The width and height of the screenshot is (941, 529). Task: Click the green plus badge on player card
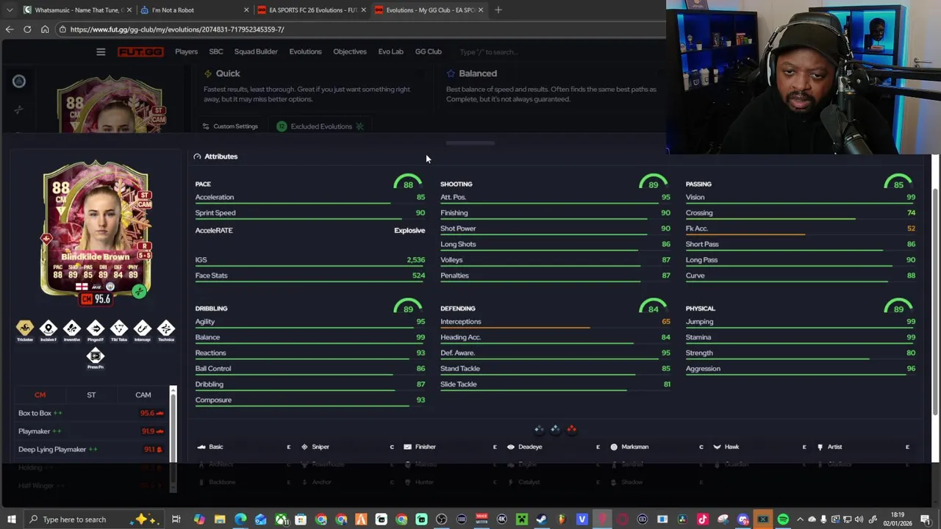(139, 292)
